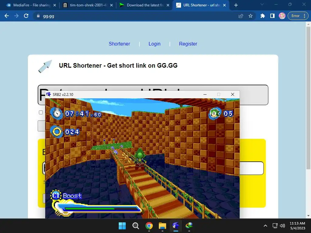Expand the system tray hidden icons
The height and width of the screenshot is (233, 311).
click(x=265, y=226)
